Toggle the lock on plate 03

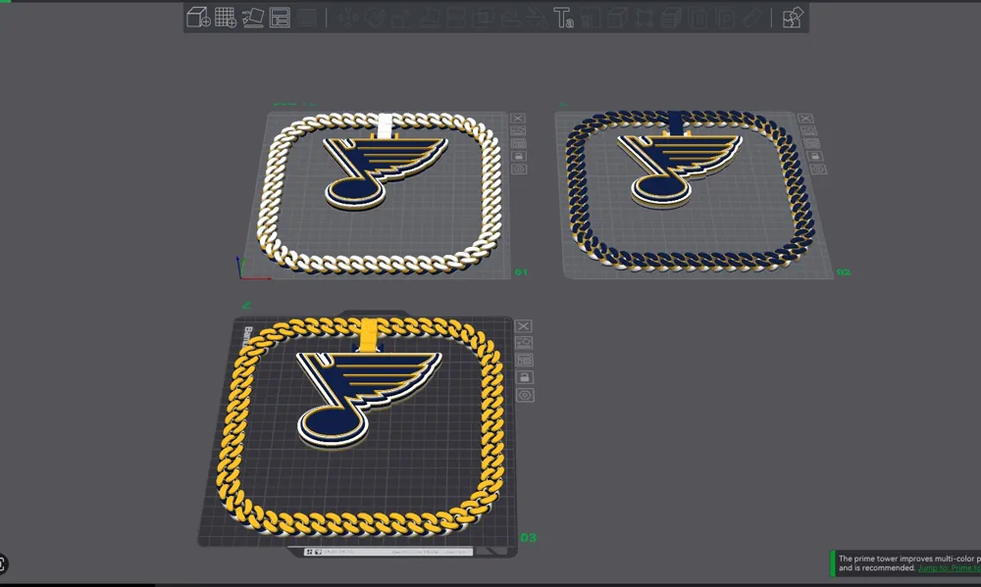tap(525, 377)
